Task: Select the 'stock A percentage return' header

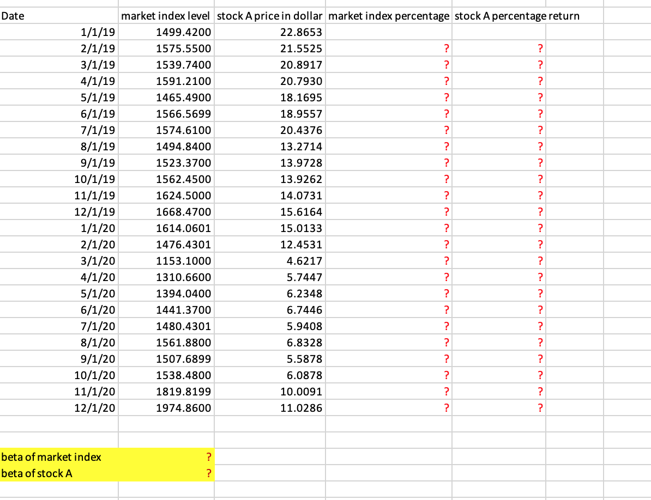Action: [x=517, y=16]
